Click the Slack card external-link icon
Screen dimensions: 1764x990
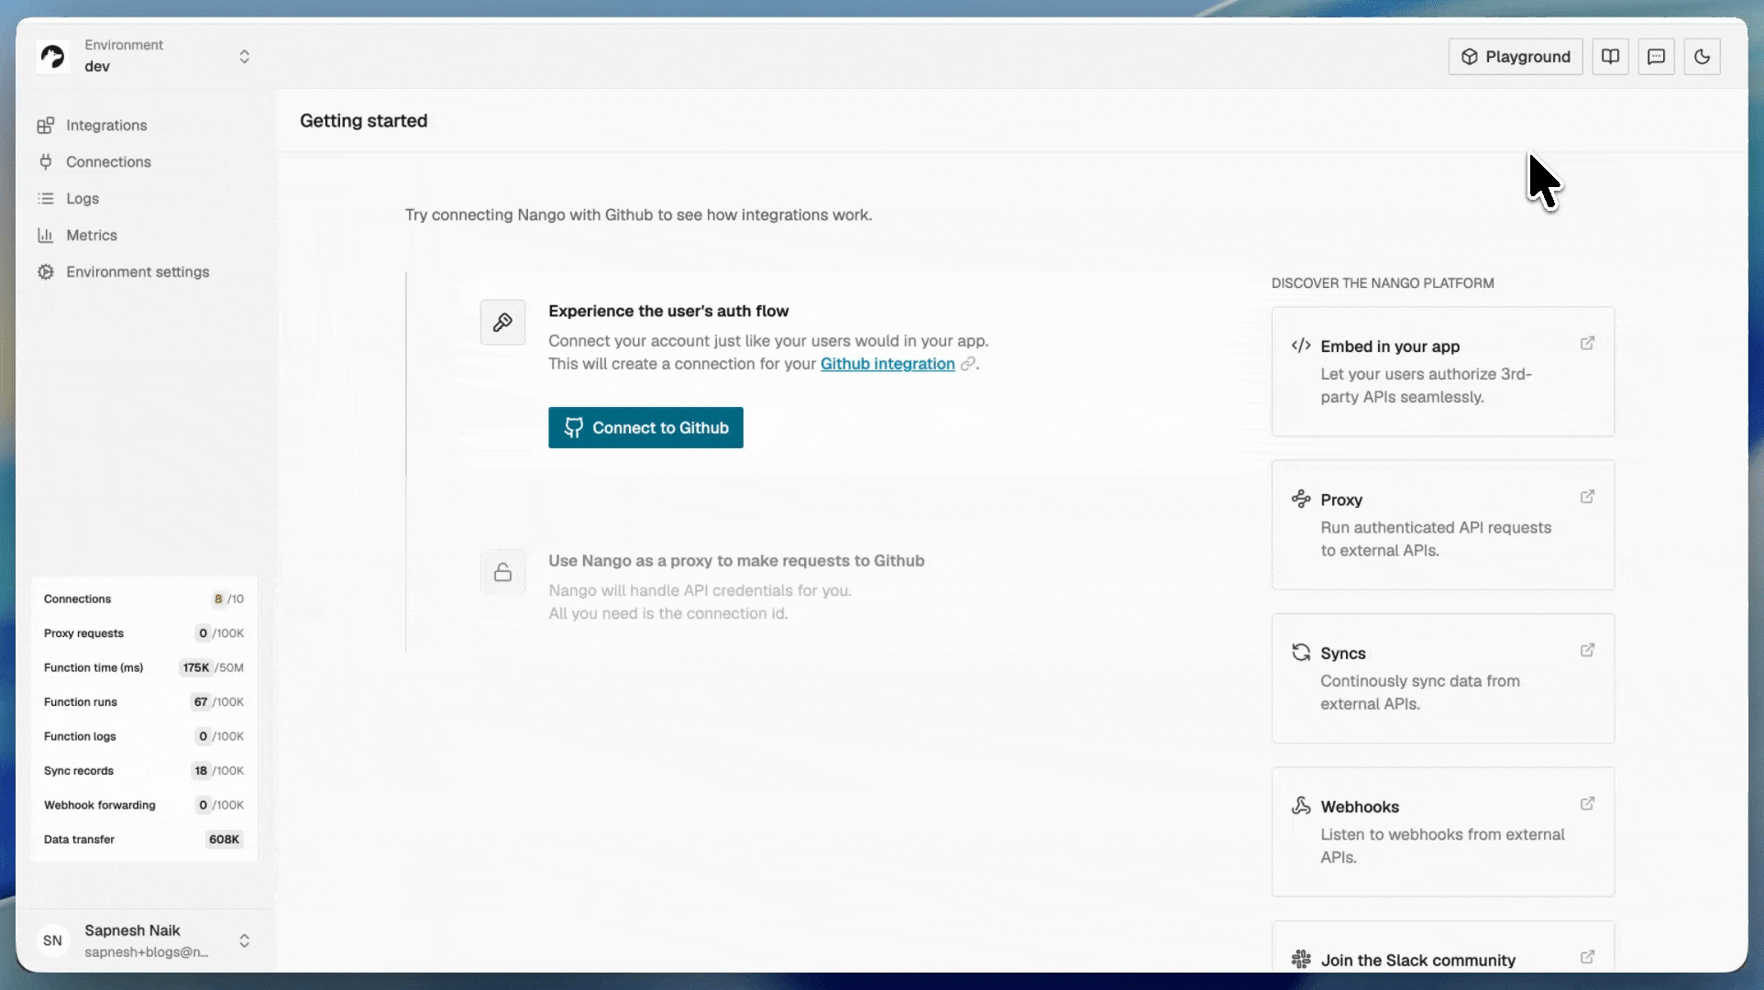tap(1587, 957)
